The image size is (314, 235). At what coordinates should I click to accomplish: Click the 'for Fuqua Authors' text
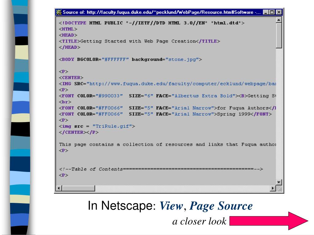243,108
